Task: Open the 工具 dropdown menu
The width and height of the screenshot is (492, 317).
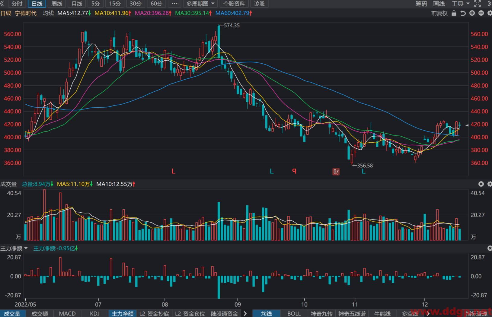Action: 460,4
